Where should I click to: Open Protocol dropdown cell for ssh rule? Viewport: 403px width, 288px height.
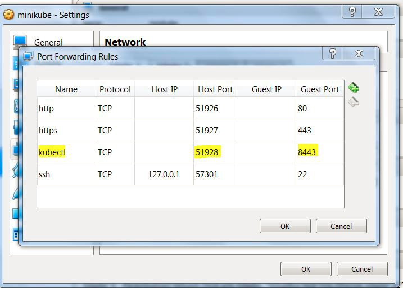click(x=115, y=174)
